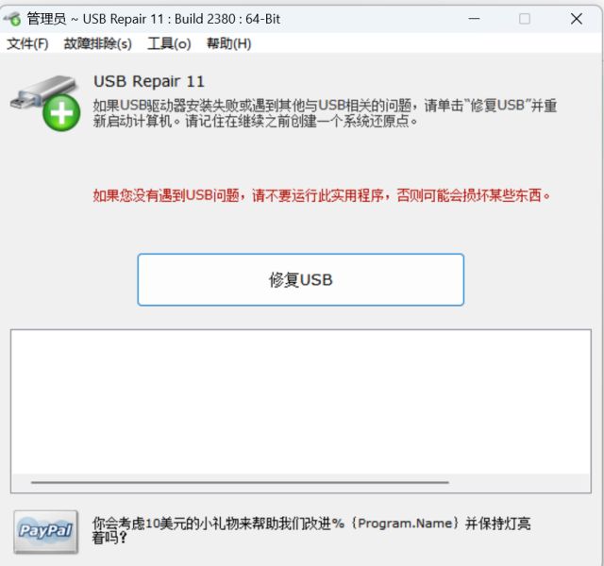Click the red warning text about USB problems

(322, 195)
